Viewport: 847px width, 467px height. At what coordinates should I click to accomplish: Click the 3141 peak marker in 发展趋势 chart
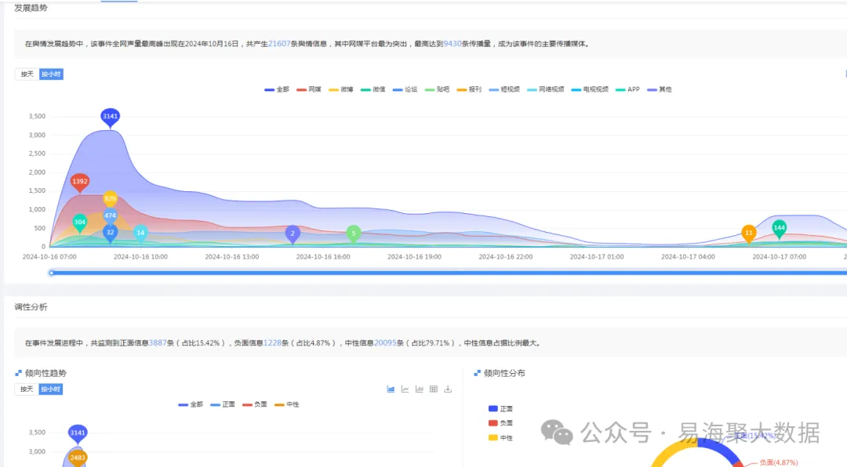[x=111, y=117]
